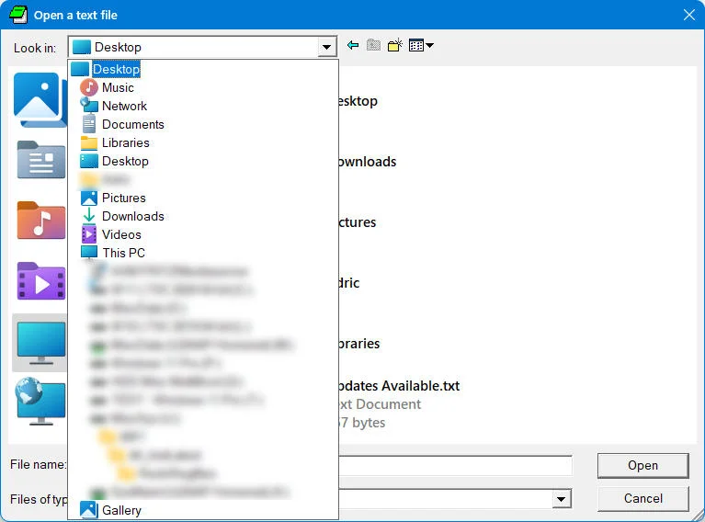
Task: Select the Pictures shortcut in places bar
Action: click(40, 100)
